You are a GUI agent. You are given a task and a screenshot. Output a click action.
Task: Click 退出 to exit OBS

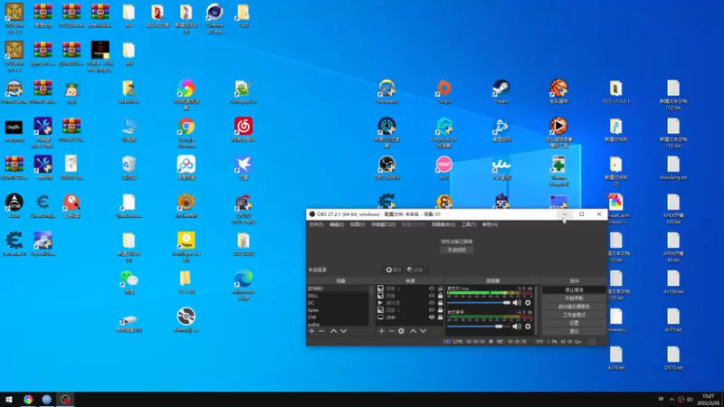574,331
